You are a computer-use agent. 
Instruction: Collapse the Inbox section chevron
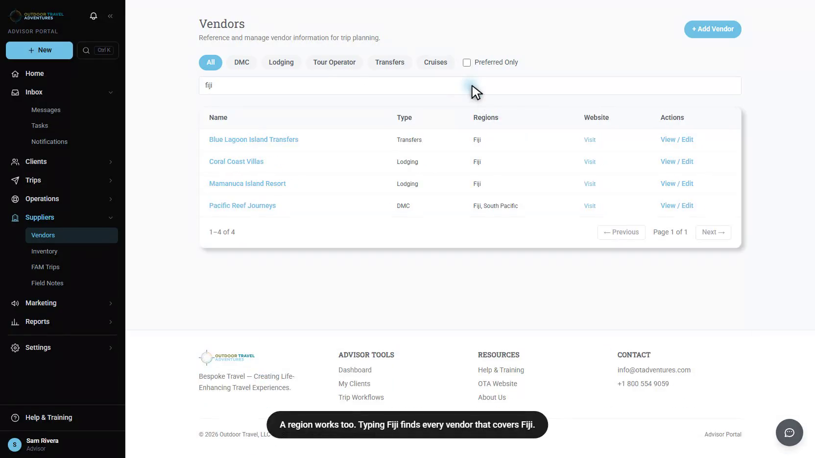[x=111, y=92]
